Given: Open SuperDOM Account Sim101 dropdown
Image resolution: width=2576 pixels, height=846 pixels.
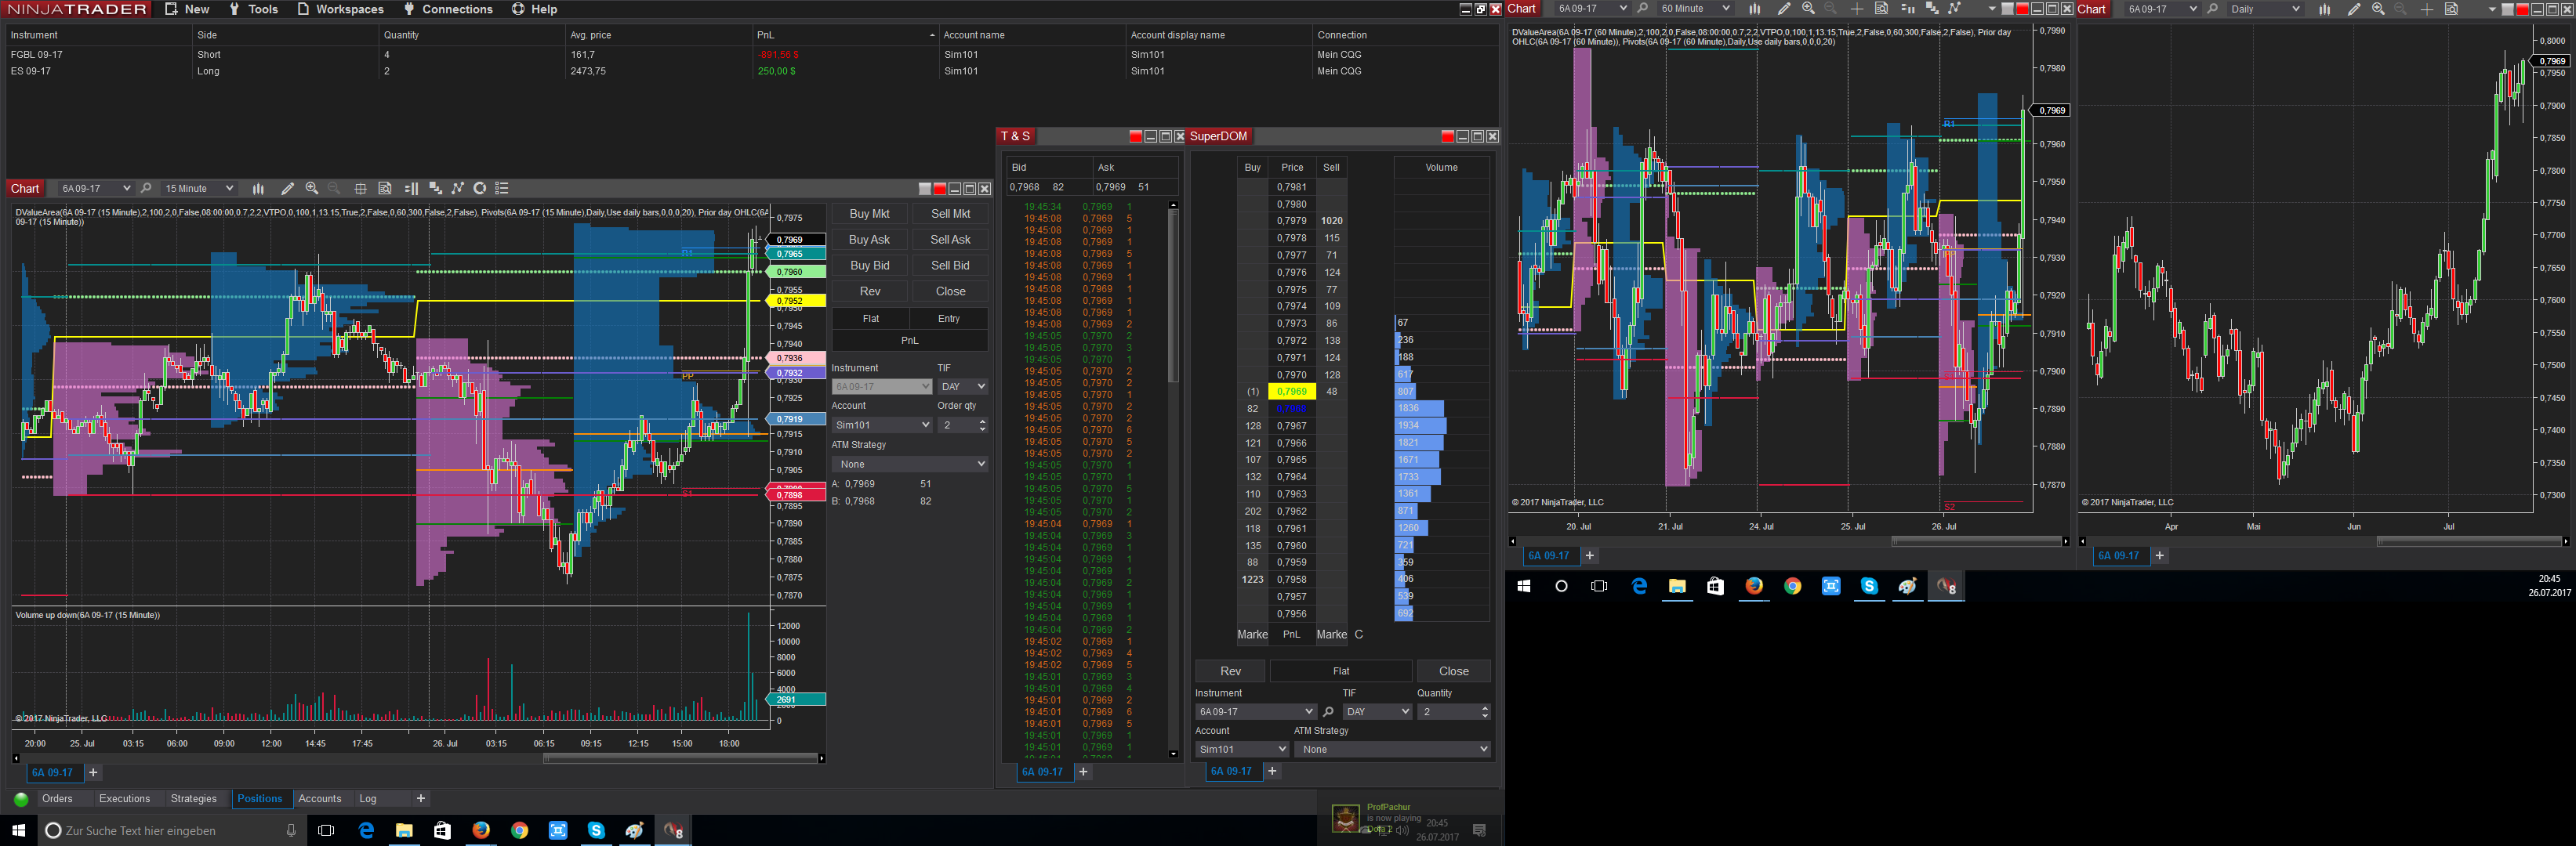Looking at the screenshot, I should tap(1242, 750).
